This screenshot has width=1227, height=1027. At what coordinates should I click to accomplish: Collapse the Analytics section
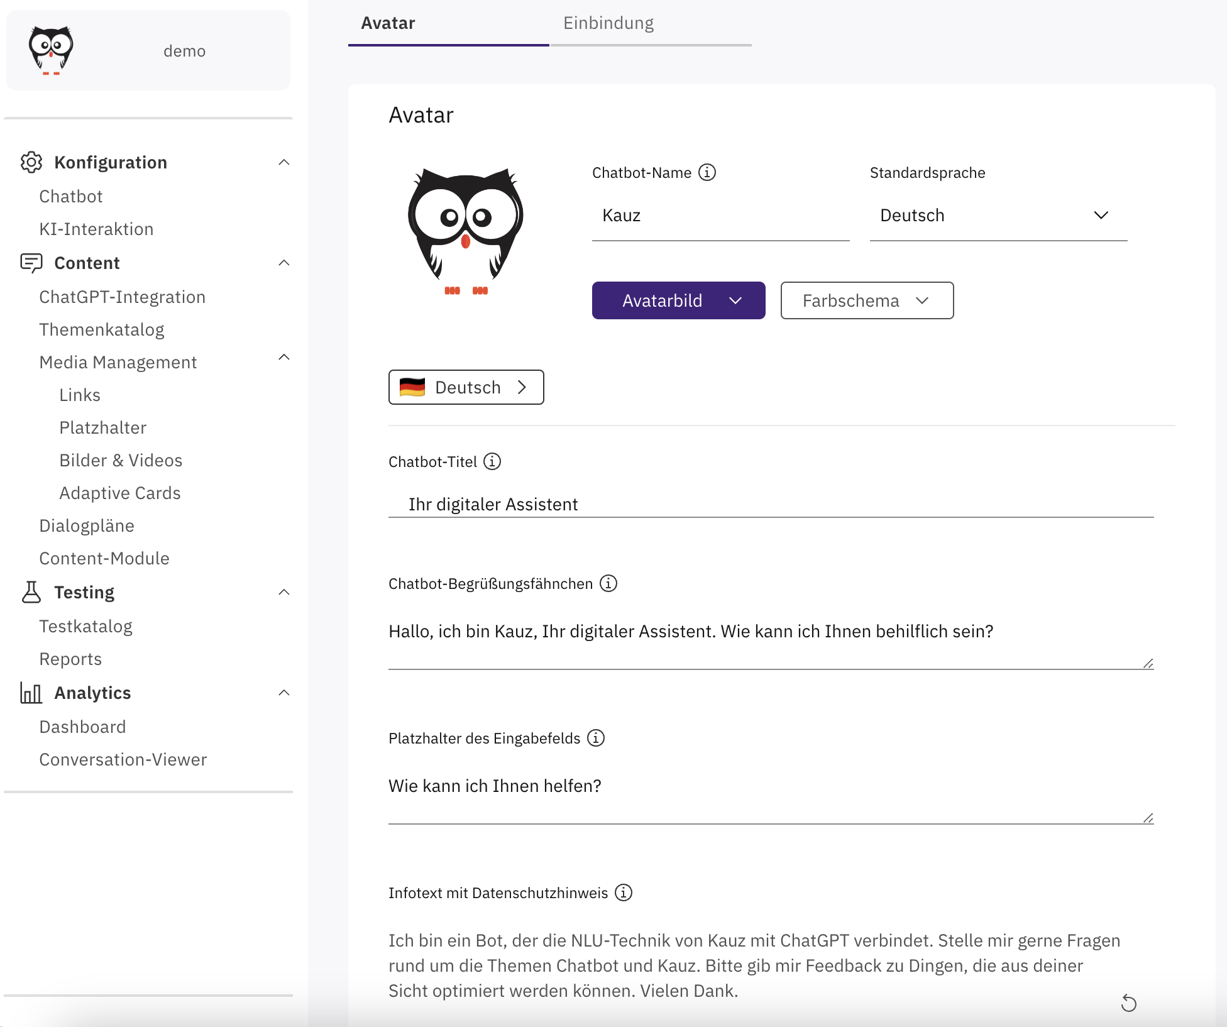point(284,693)
